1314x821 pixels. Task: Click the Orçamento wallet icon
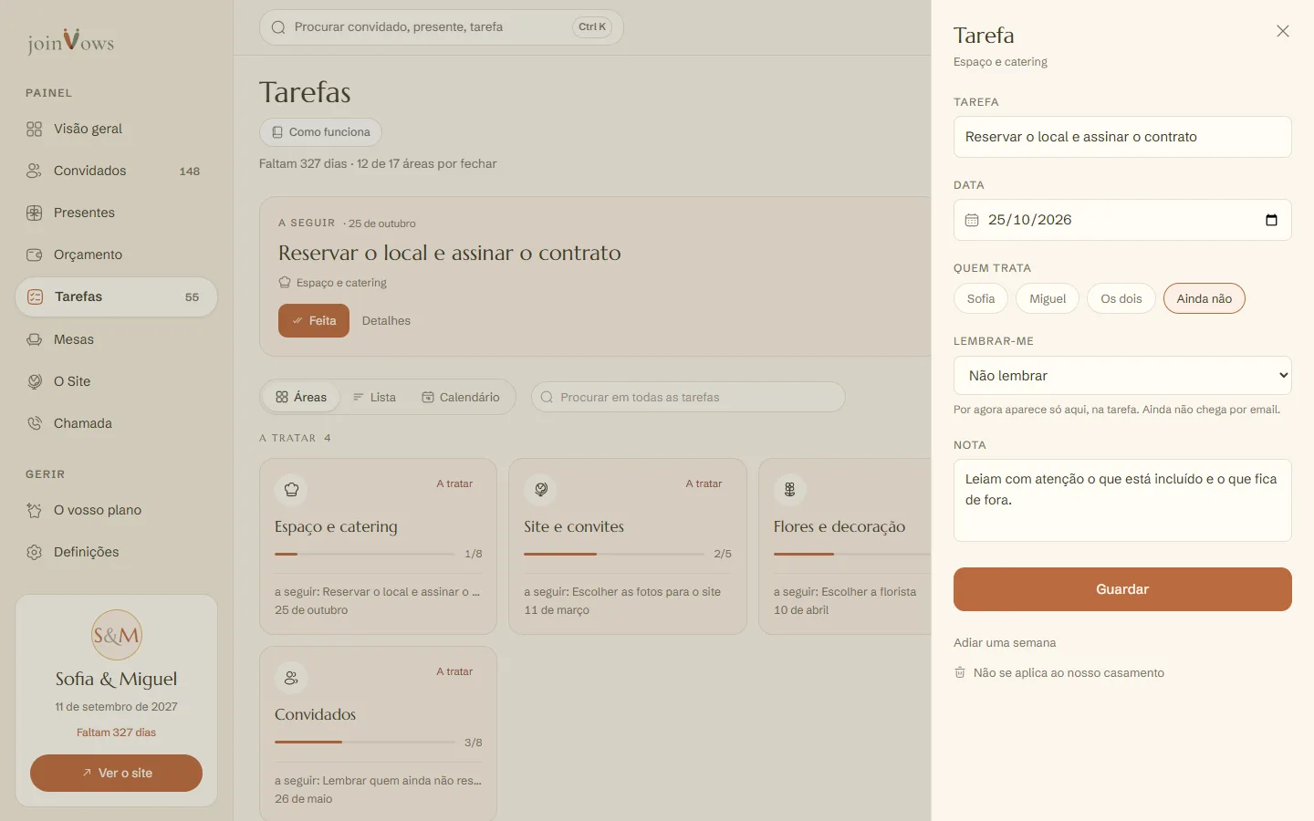point(34,255)
